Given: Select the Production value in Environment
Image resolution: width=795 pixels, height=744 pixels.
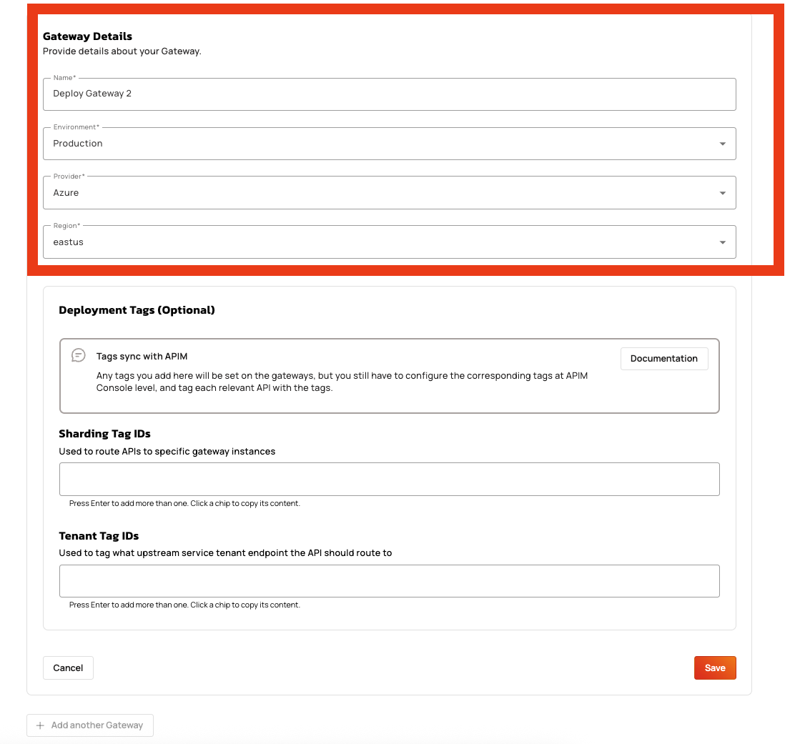Looking at the screenshot, I should click(78, 144).
